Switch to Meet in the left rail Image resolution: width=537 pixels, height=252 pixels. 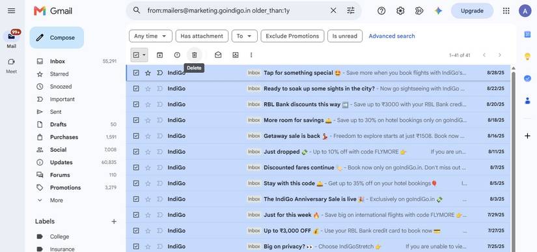coord(11,65)
